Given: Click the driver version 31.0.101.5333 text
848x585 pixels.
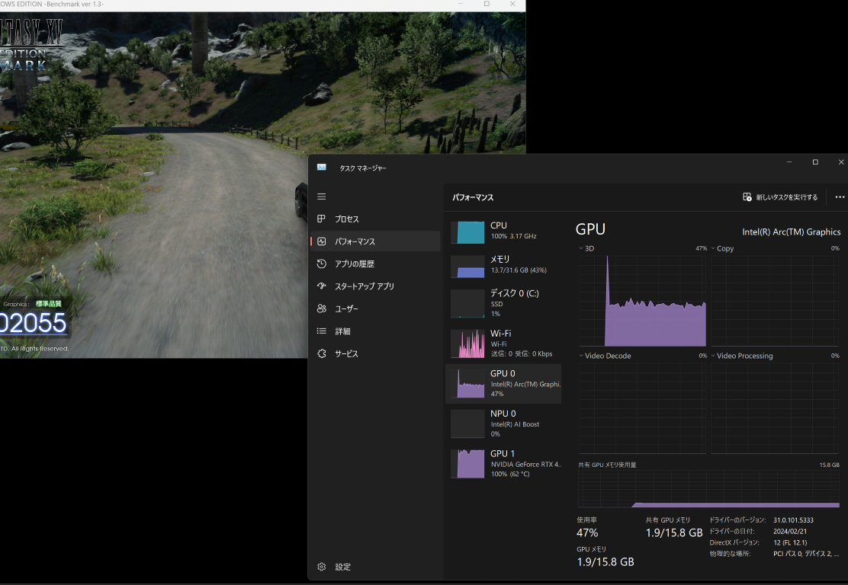Looking at the screenshot, I should 793,520.
